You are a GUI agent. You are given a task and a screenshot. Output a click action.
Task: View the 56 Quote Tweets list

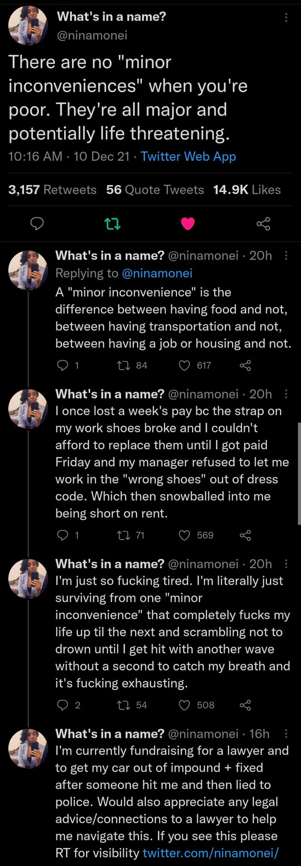pyautogui.click(x=155, y=190)
